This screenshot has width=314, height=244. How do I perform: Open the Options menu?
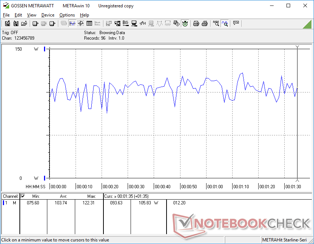67,15
